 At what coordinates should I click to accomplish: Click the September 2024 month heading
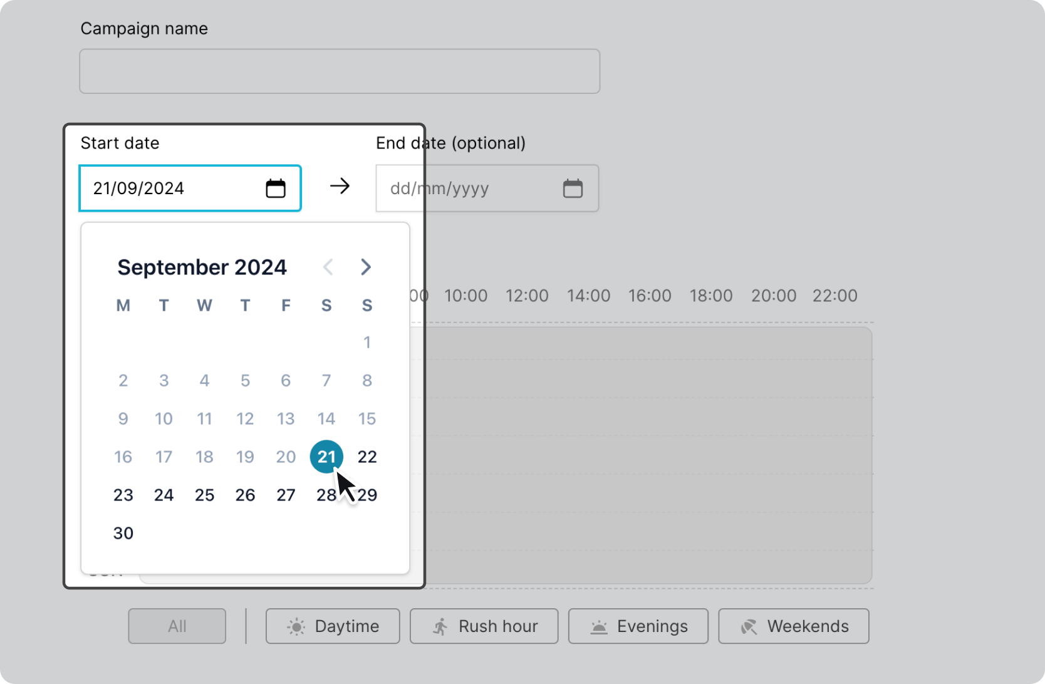pos(202,267)
